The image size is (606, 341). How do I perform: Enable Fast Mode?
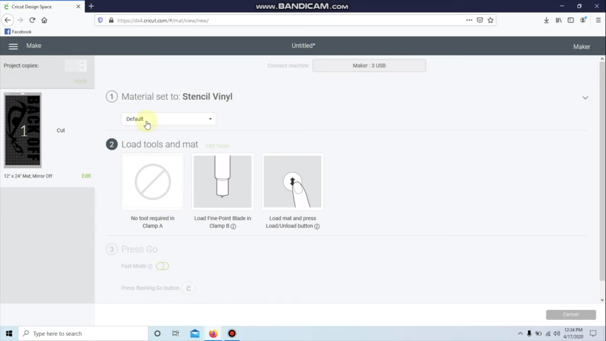point(162,266)
